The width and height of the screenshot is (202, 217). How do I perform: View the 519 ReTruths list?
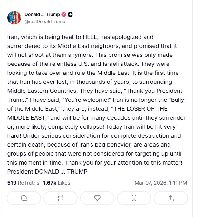(x=23, y=183)
